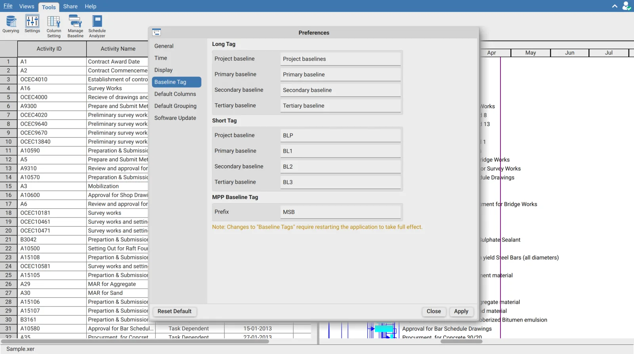Open Column Setting tool

54,27
